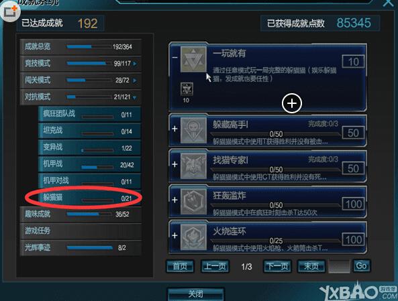This screenshot has width=398, height=301.
Task: Collapse the 一玩就有 achievement with minus sign
Action: (175, 57)
